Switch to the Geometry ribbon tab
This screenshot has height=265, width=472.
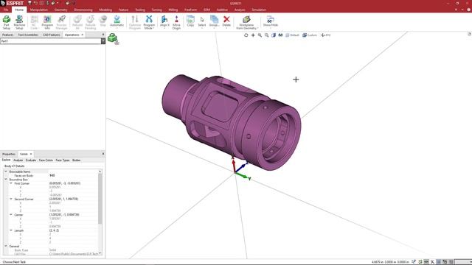click(60, 10)
